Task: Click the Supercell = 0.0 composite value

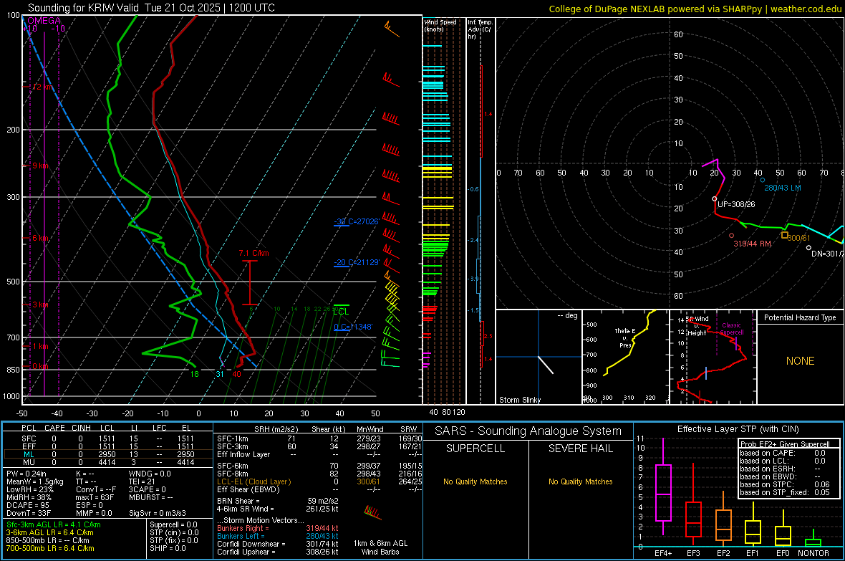Action: click(173, 525)
